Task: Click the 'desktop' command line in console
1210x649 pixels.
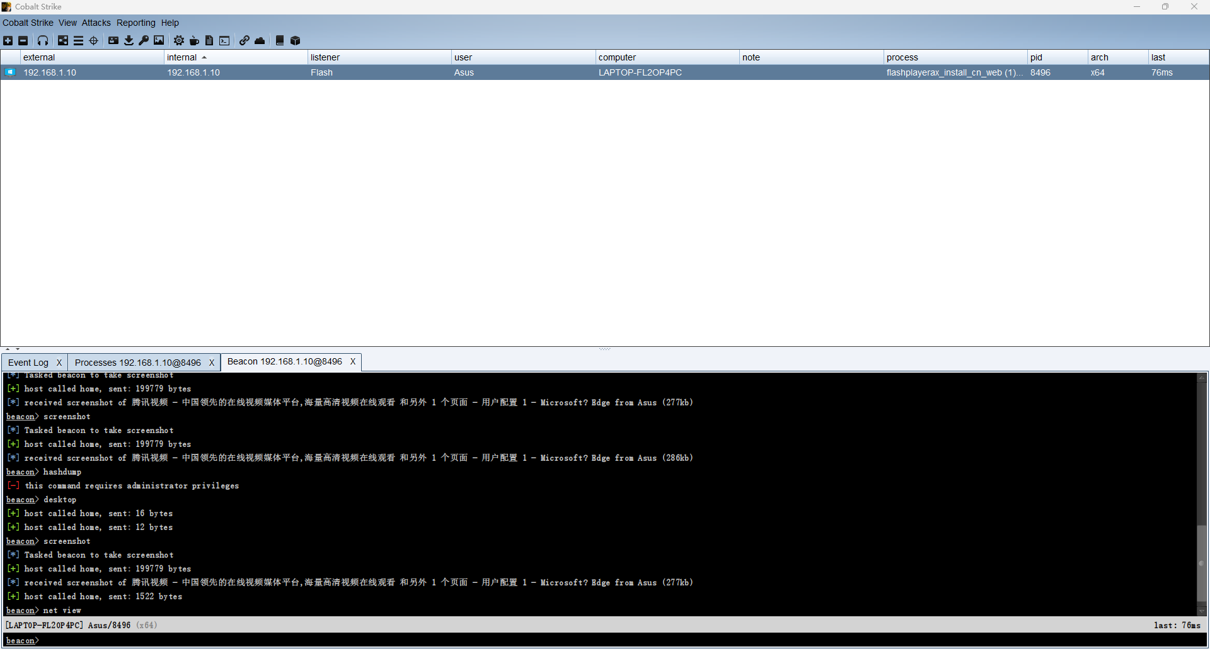Action: (x=42, y=500)
